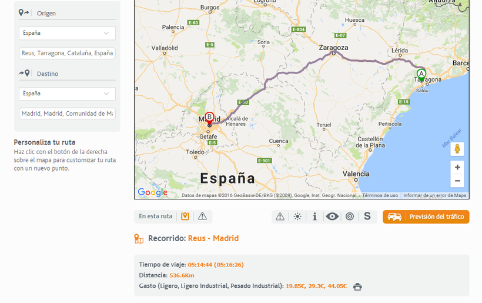This screenshot has width=482, height=303.
Task: Click the cost values 19.85€, 29.3€, 44.05€
Action: [316, 286]
